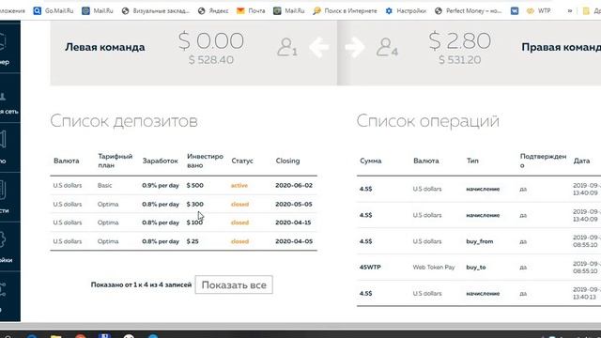Click the $ 528.40 value
601x338 pixels.
210,60
